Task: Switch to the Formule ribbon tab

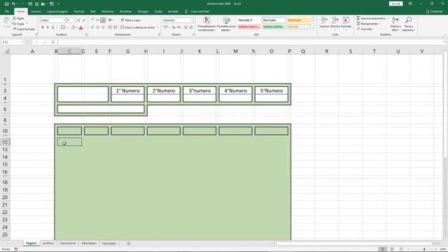Action: click(x=79, y=11)
